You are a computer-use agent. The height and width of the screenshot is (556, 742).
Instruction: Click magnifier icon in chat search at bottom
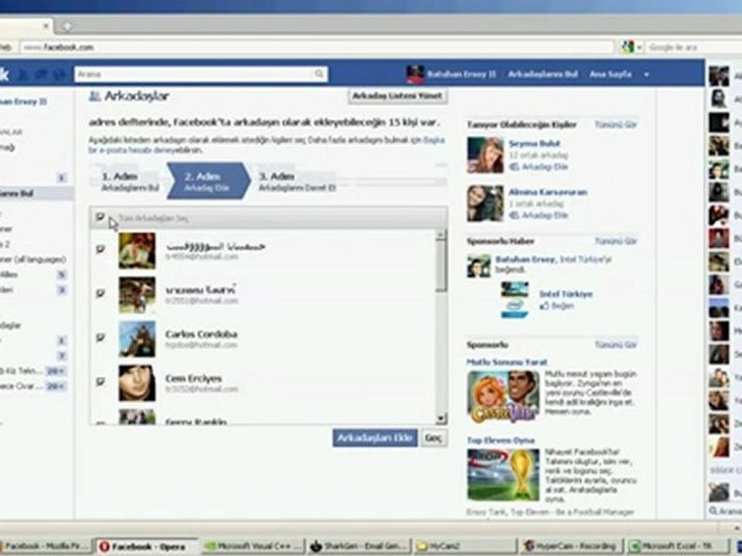click(x=713, y=510)
